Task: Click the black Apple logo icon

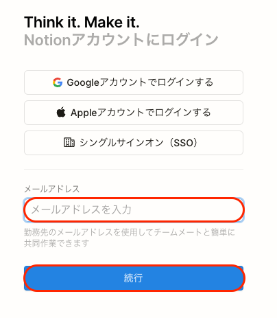Action: tap(61, 112)
